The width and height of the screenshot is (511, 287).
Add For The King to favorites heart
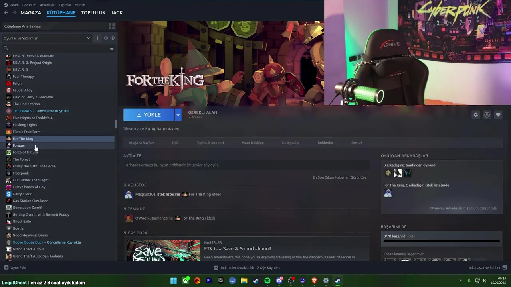(x=498, y=115)
